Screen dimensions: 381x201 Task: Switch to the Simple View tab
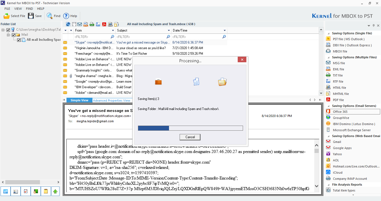[79, 100]
